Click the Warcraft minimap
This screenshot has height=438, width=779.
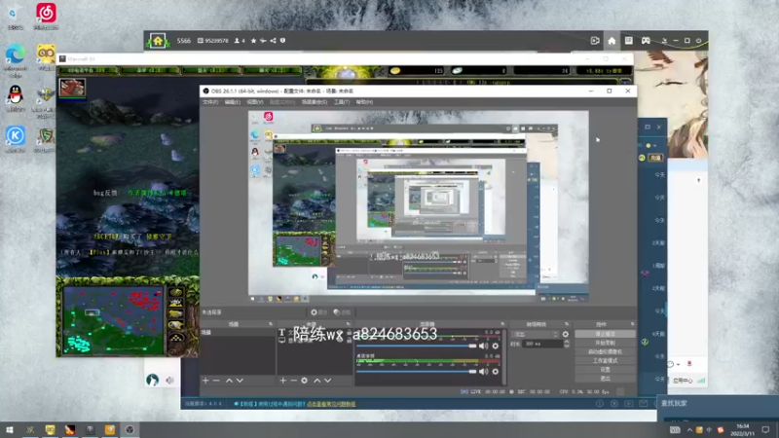tap(113, 320)
